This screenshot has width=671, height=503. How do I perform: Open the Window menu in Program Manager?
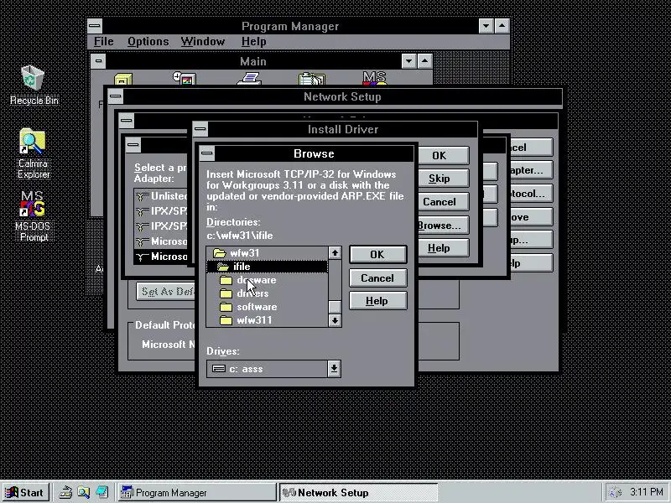(x=202, y=41)
